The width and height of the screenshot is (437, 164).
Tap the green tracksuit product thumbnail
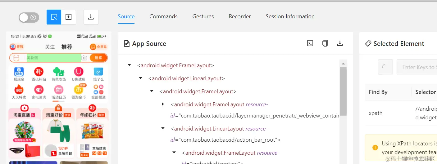pyautogui.click(x=58, y=131)
